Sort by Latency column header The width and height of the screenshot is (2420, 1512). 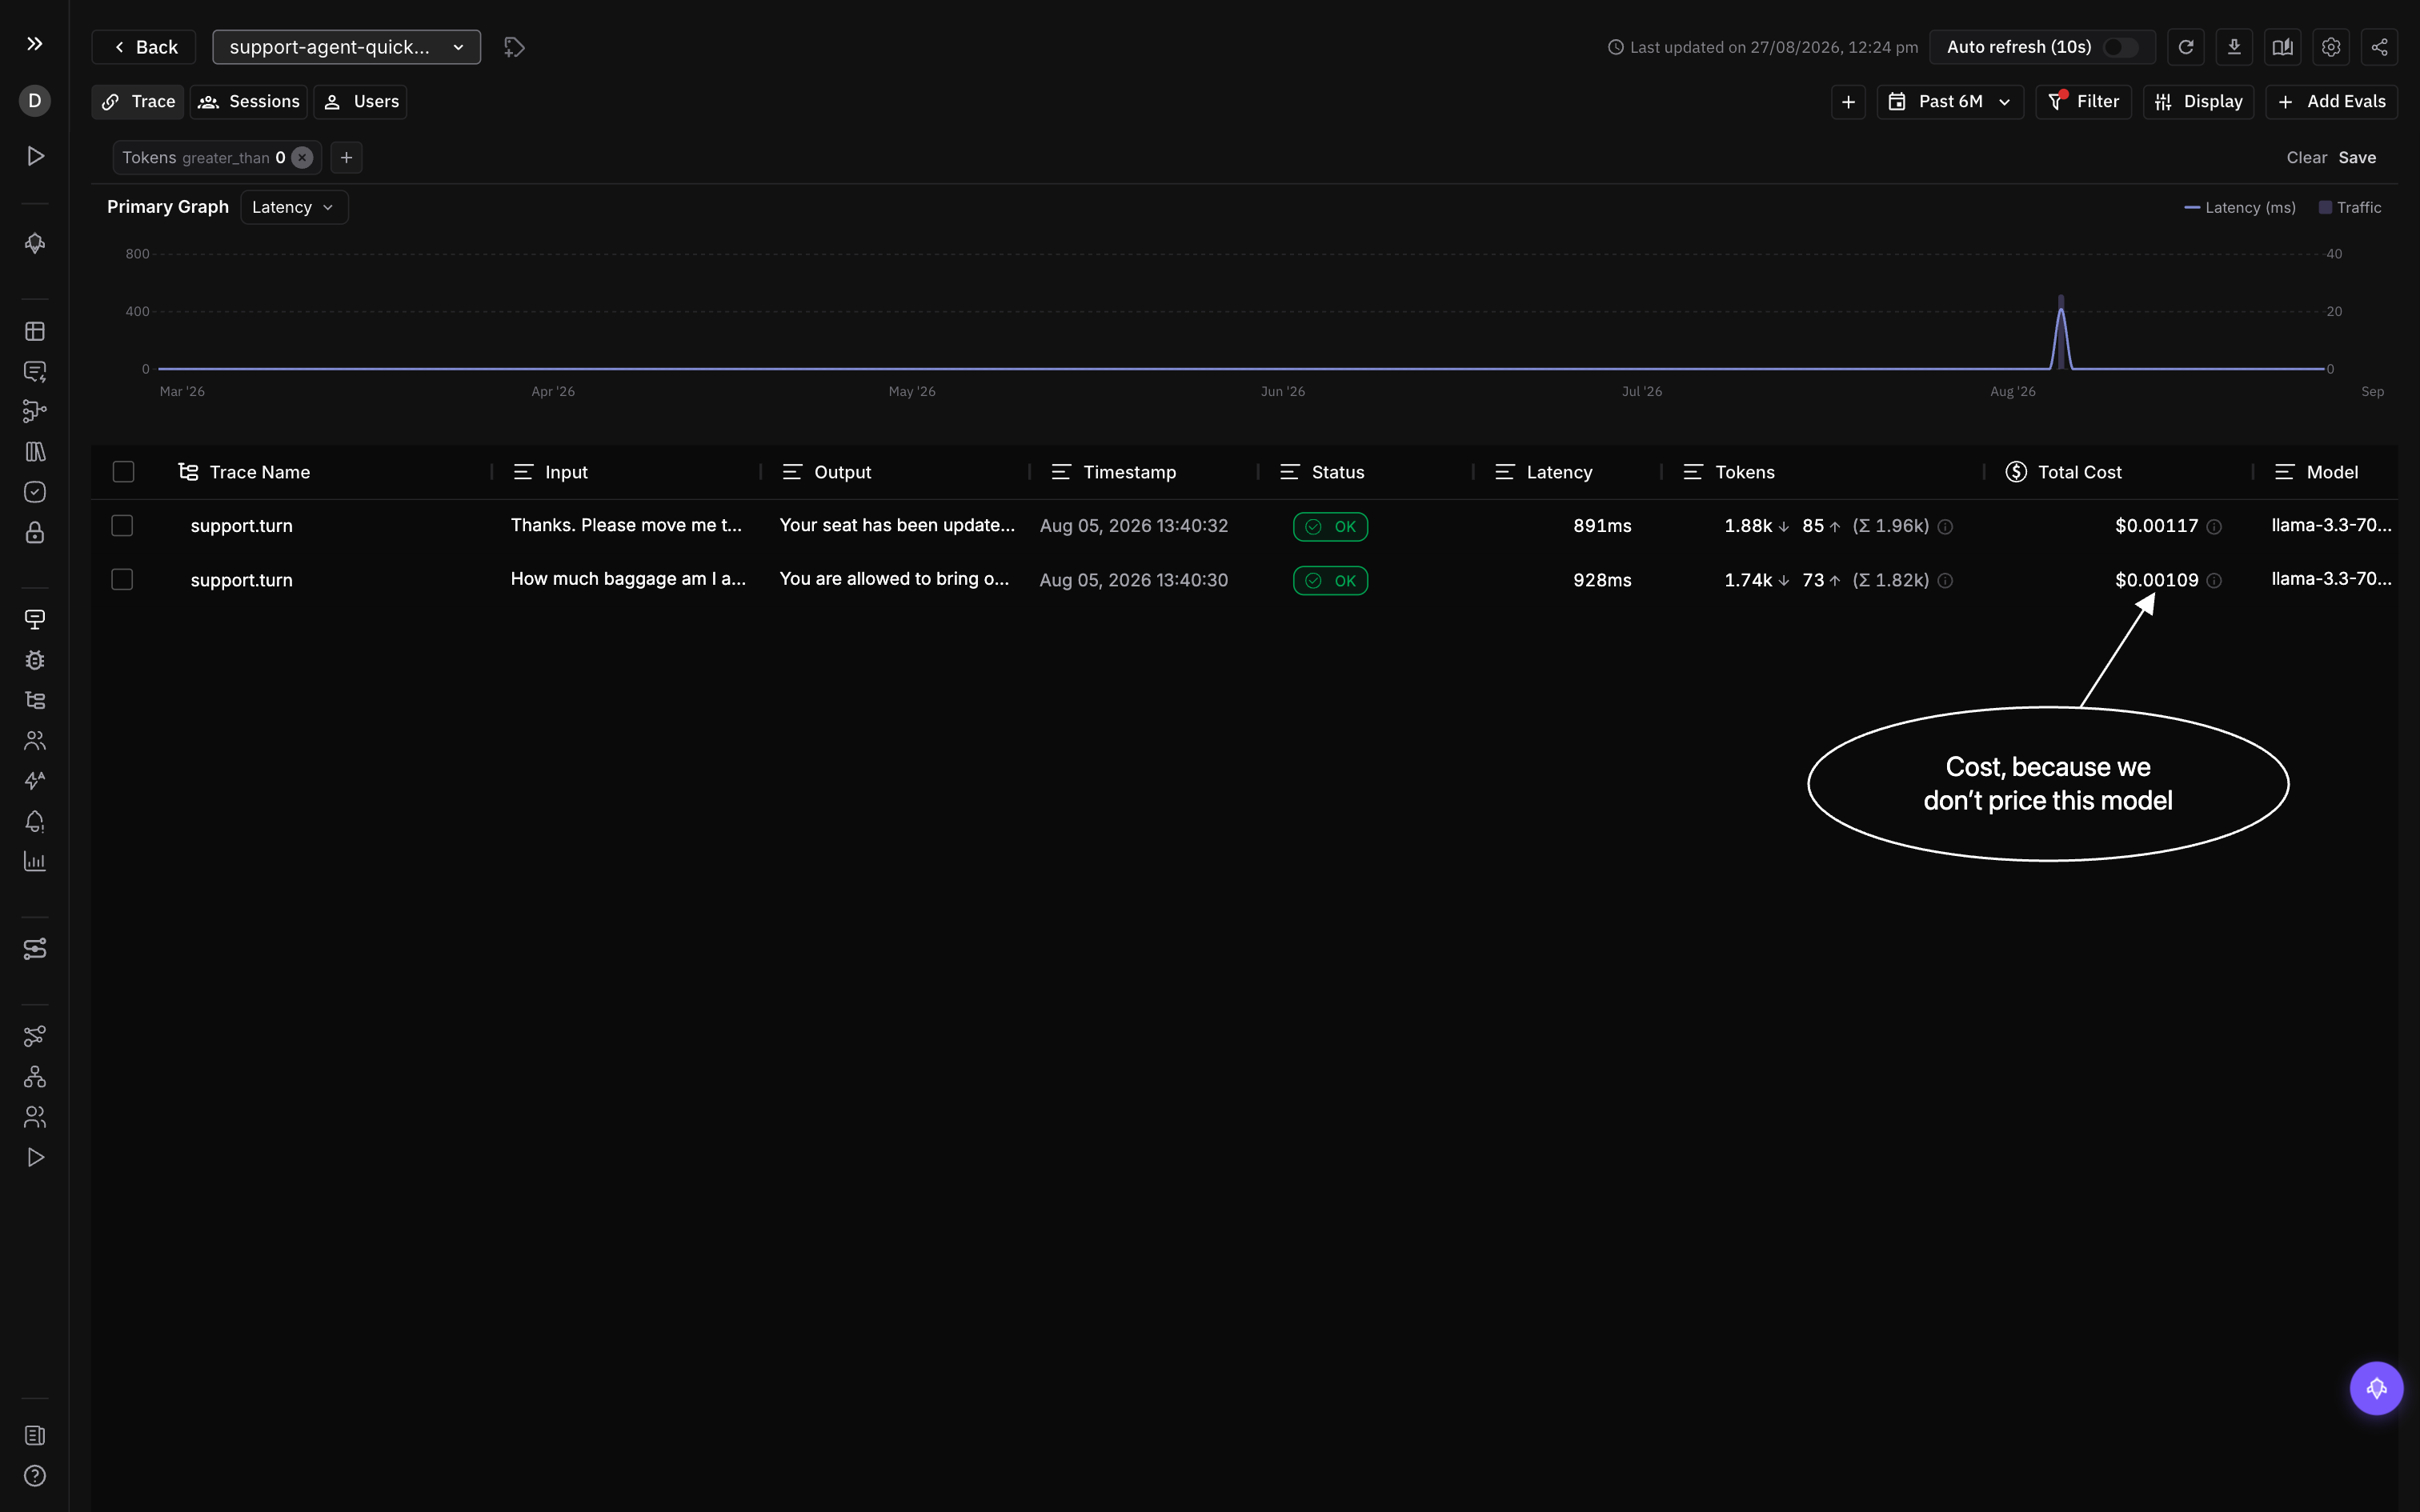click(1543, 472)
